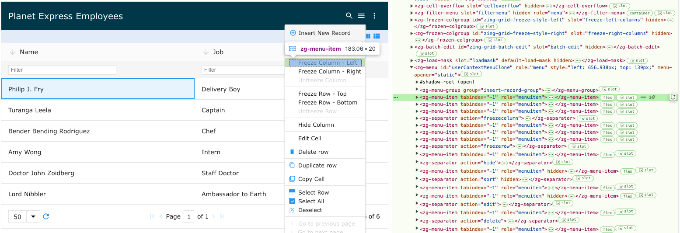Choose Copy Cell menu entry
680x233 pixels.
325,179
